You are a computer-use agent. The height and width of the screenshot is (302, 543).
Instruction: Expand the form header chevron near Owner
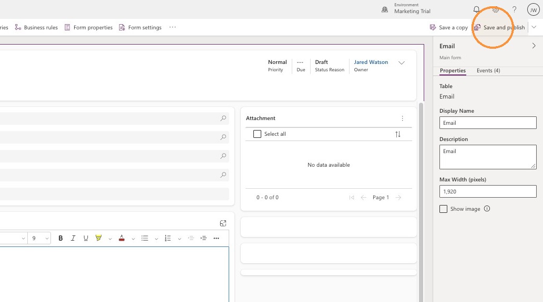click(402, 63)
